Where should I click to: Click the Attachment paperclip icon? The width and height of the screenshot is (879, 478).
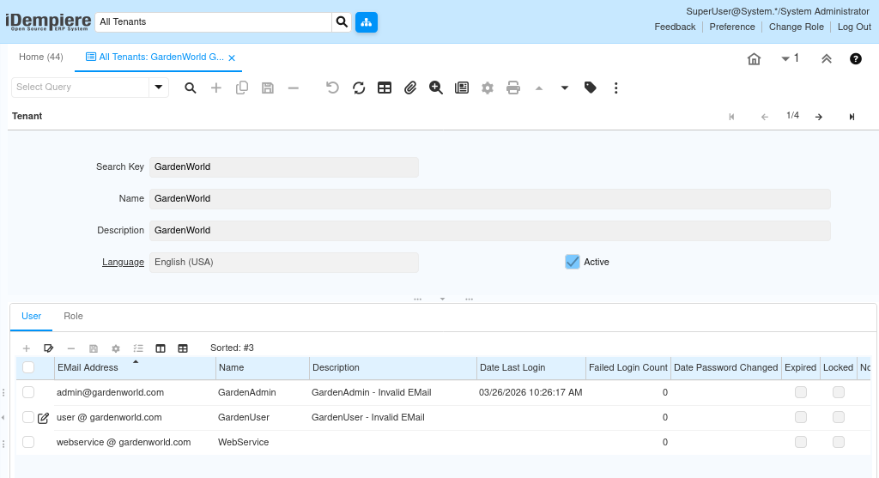410,88
